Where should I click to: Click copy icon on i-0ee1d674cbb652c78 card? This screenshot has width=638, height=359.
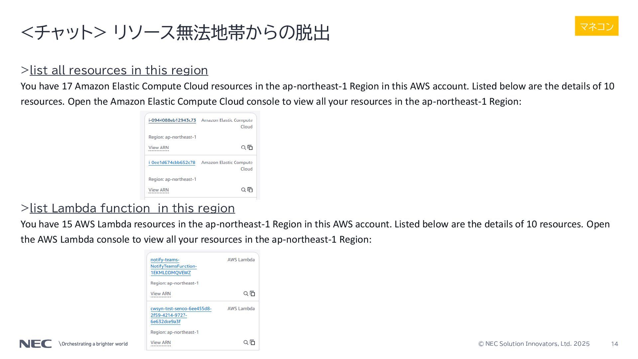click(250, 190)
